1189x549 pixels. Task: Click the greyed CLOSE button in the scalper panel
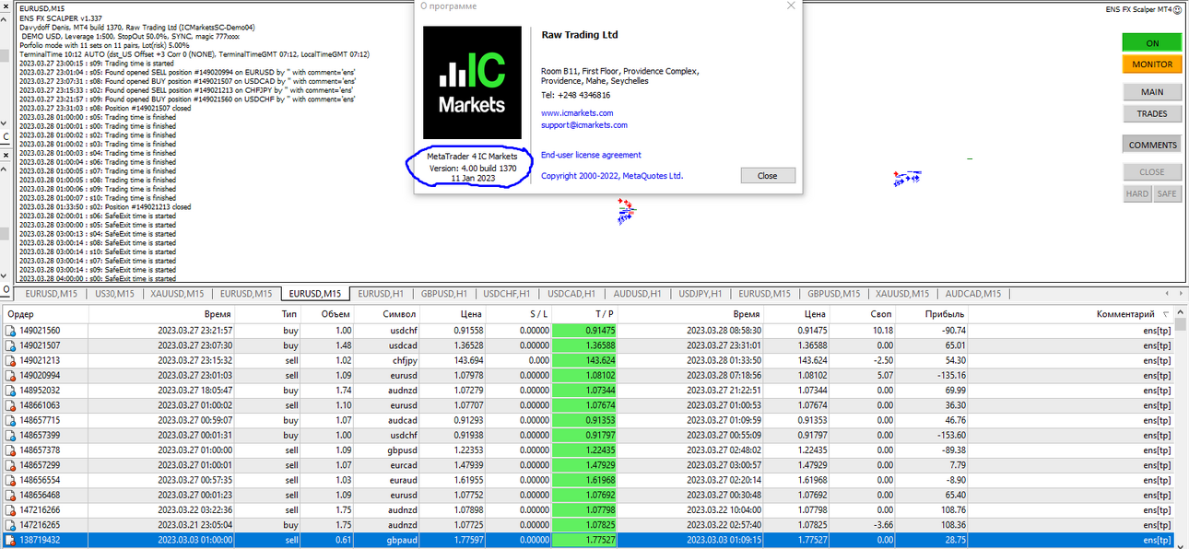coord(1151,172)
